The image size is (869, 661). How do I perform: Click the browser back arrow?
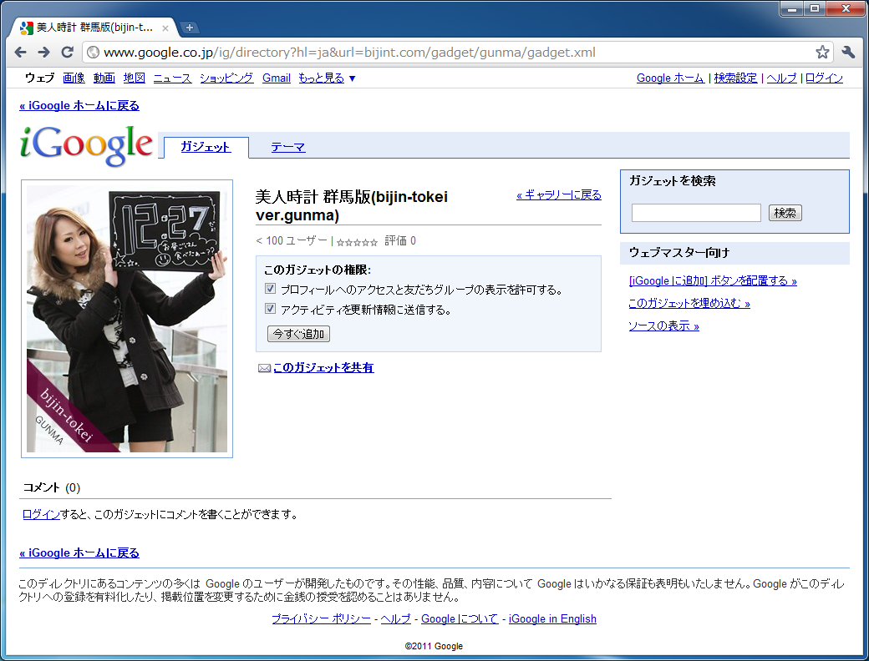click(21, 52)
